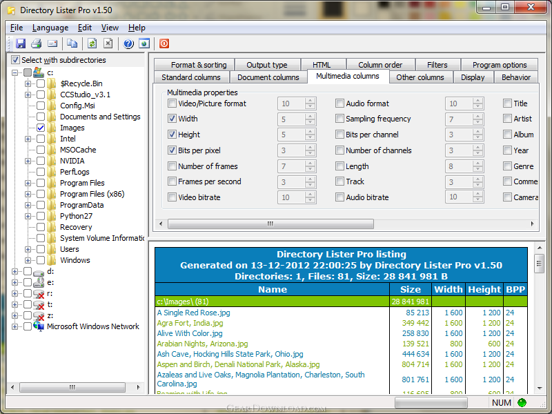
Task: Open Agra Fort, India.jpg link
Action: 190,323
